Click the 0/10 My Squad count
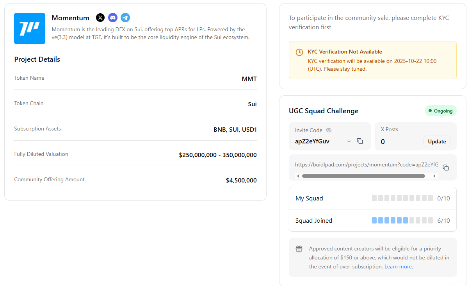 [443, 198]
